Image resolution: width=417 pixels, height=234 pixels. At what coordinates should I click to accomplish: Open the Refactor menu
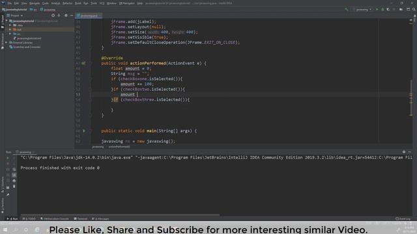[67, 3]
